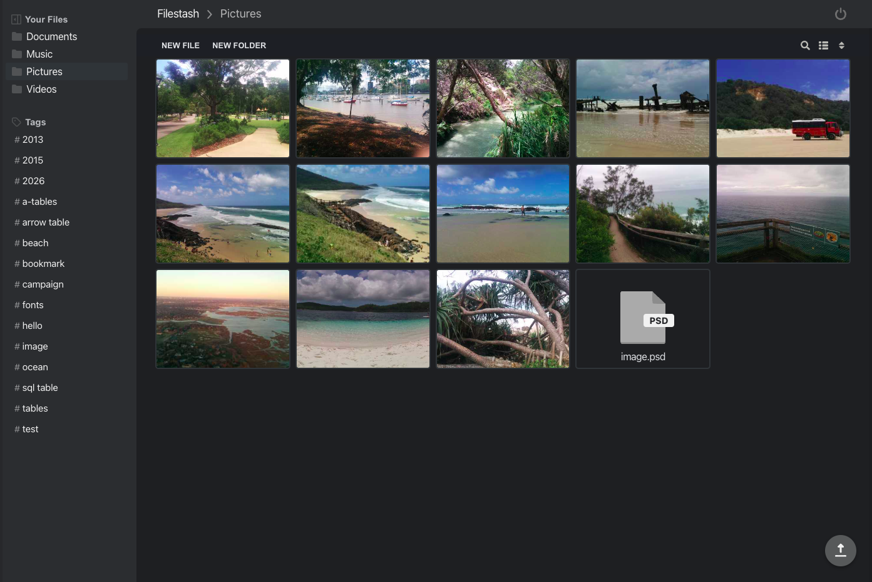The image size is (872, 582).
Task: Open the twisted pandanus tree thumbnail
Action: coord(503,319)
